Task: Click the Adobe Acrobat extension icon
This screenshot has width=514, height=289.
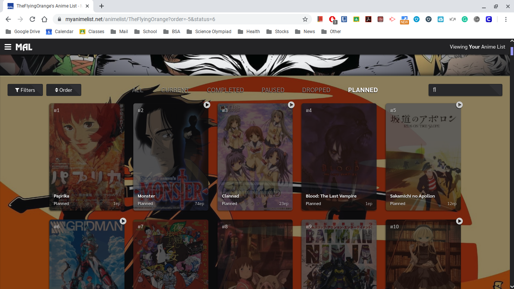Action: point(368,19)
